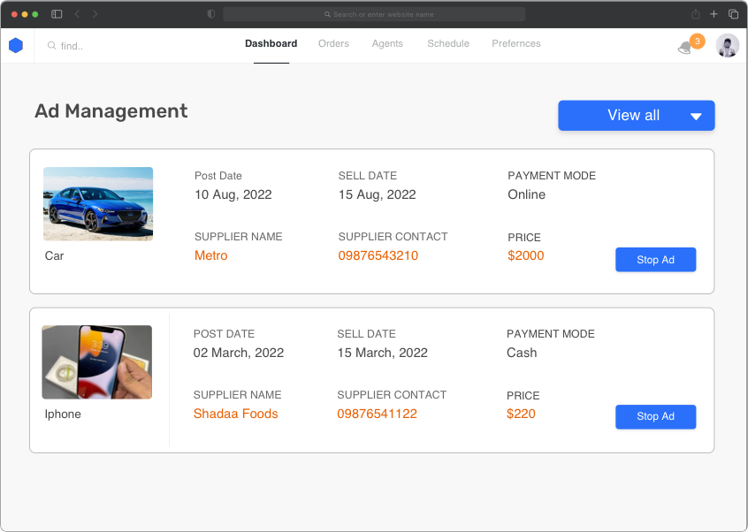Show the tab overview icon

coord(733,14)
